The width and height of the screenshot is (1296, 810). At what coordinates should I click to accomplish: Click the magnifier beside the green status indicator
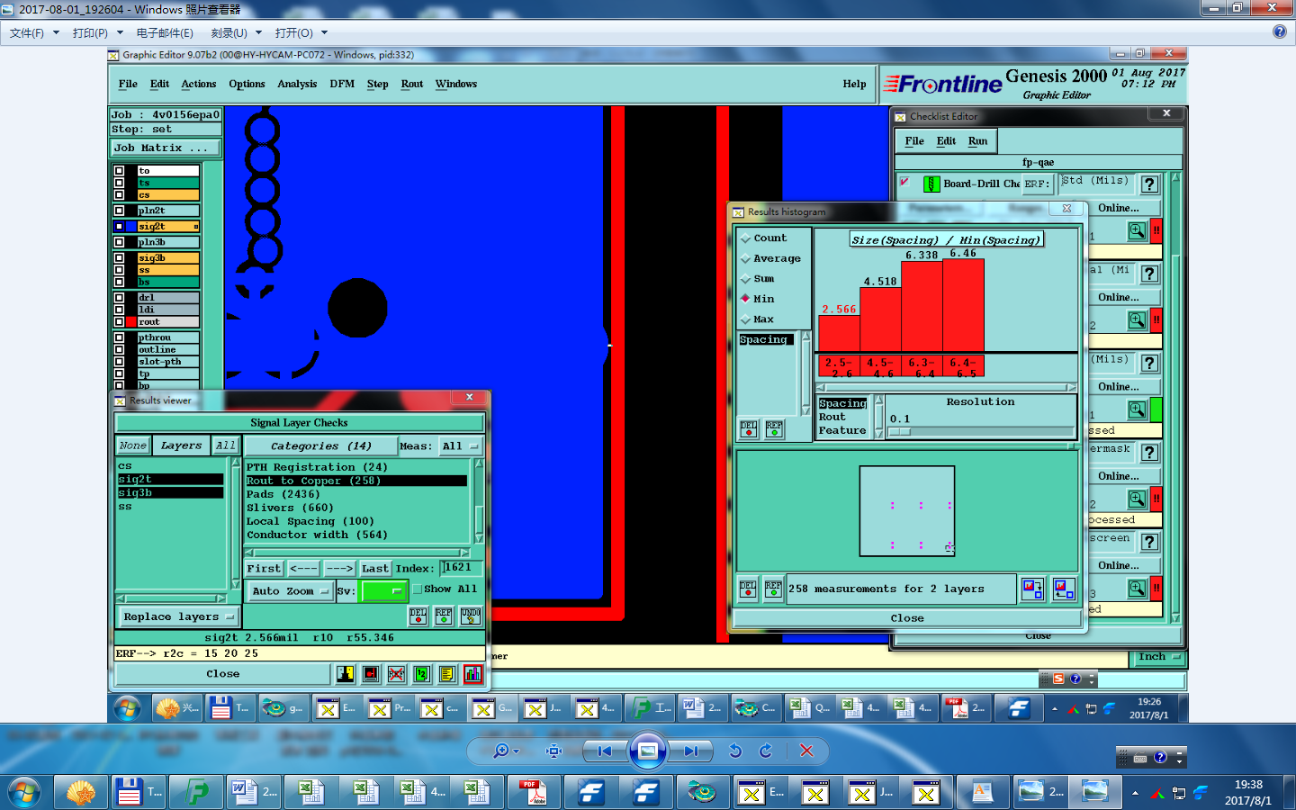(x=1138, y=409)
